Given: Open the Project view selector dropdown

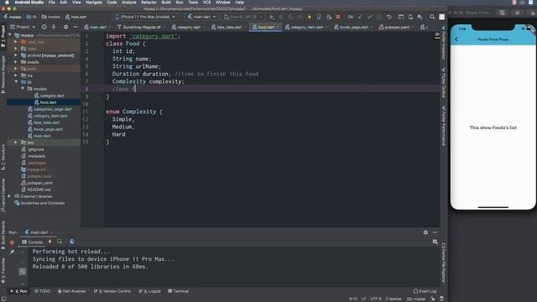Looking at the screenshot, I should [x=23, y=27].
